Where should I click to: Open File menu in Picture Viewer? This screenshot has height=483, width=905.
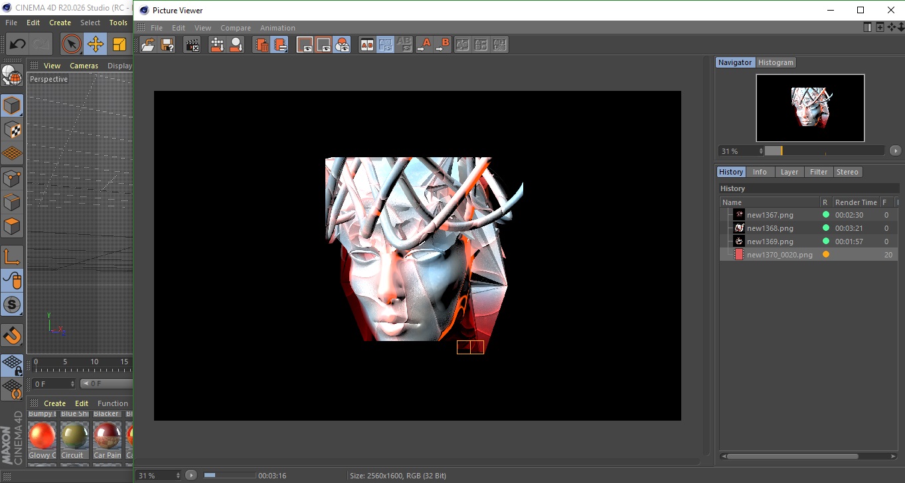157,28
